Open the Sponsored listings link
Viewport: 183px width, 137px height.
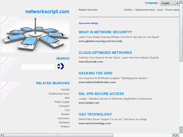coord(88,23)
